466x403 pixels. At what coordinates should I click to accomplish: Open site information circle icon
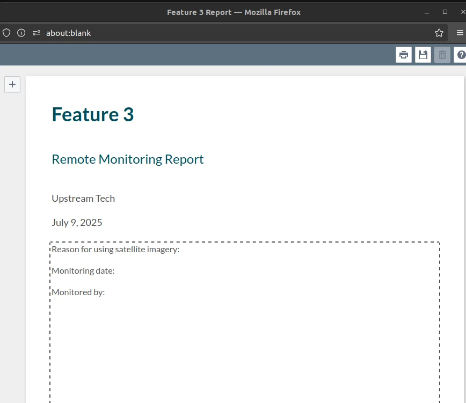[21, 33]
